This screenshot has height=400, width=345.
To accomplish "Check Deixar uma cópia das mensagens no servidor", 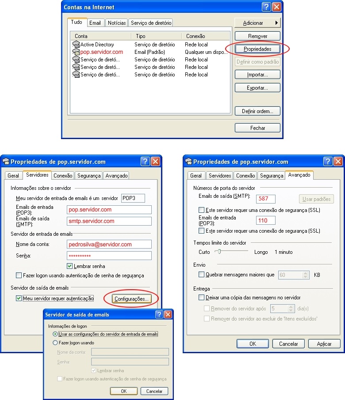I will 202,298.
